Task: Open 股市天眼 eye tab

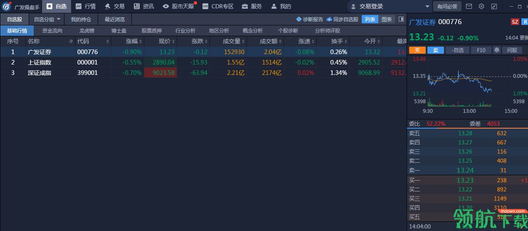Action: [178, 6]
